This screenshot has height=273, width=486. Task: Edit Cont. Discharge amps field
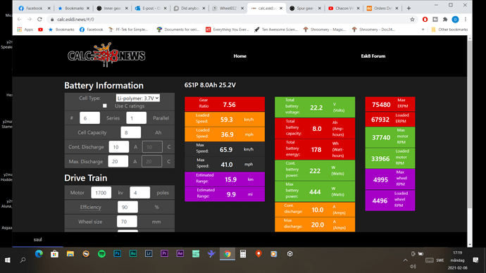coord(119,147)
